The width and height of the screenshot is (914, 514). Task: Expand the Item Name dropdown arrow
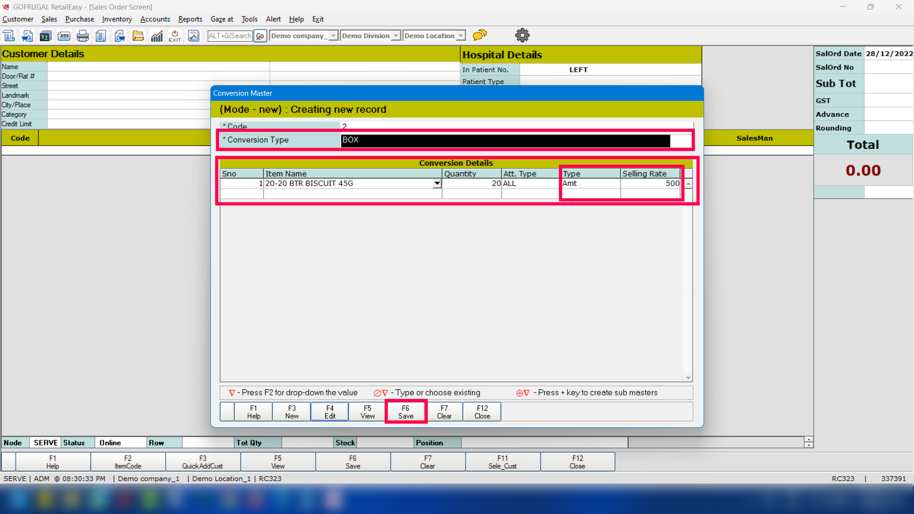(x=437, y=184)
